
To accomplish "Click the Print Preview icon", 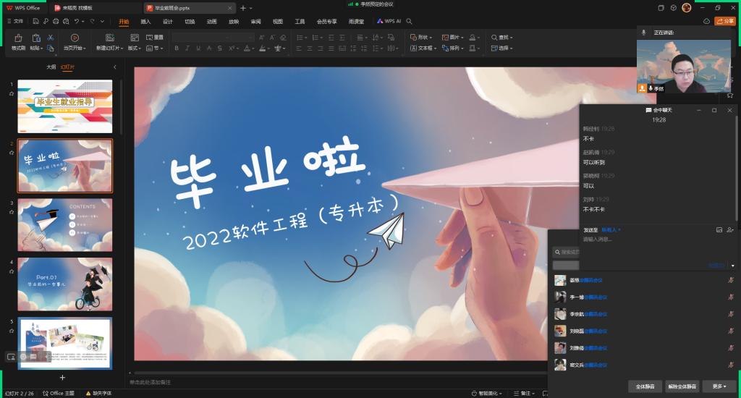I will click(66, 21).
